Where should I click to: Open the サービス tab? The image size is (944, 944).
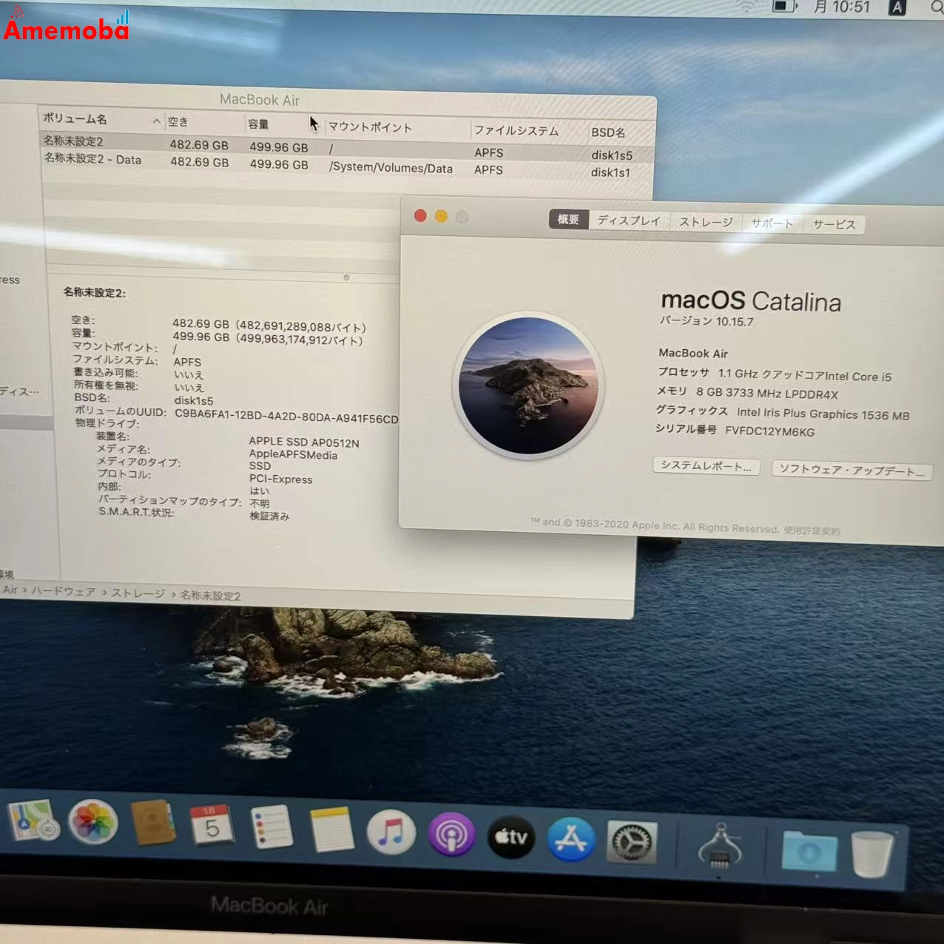(835, 225)
